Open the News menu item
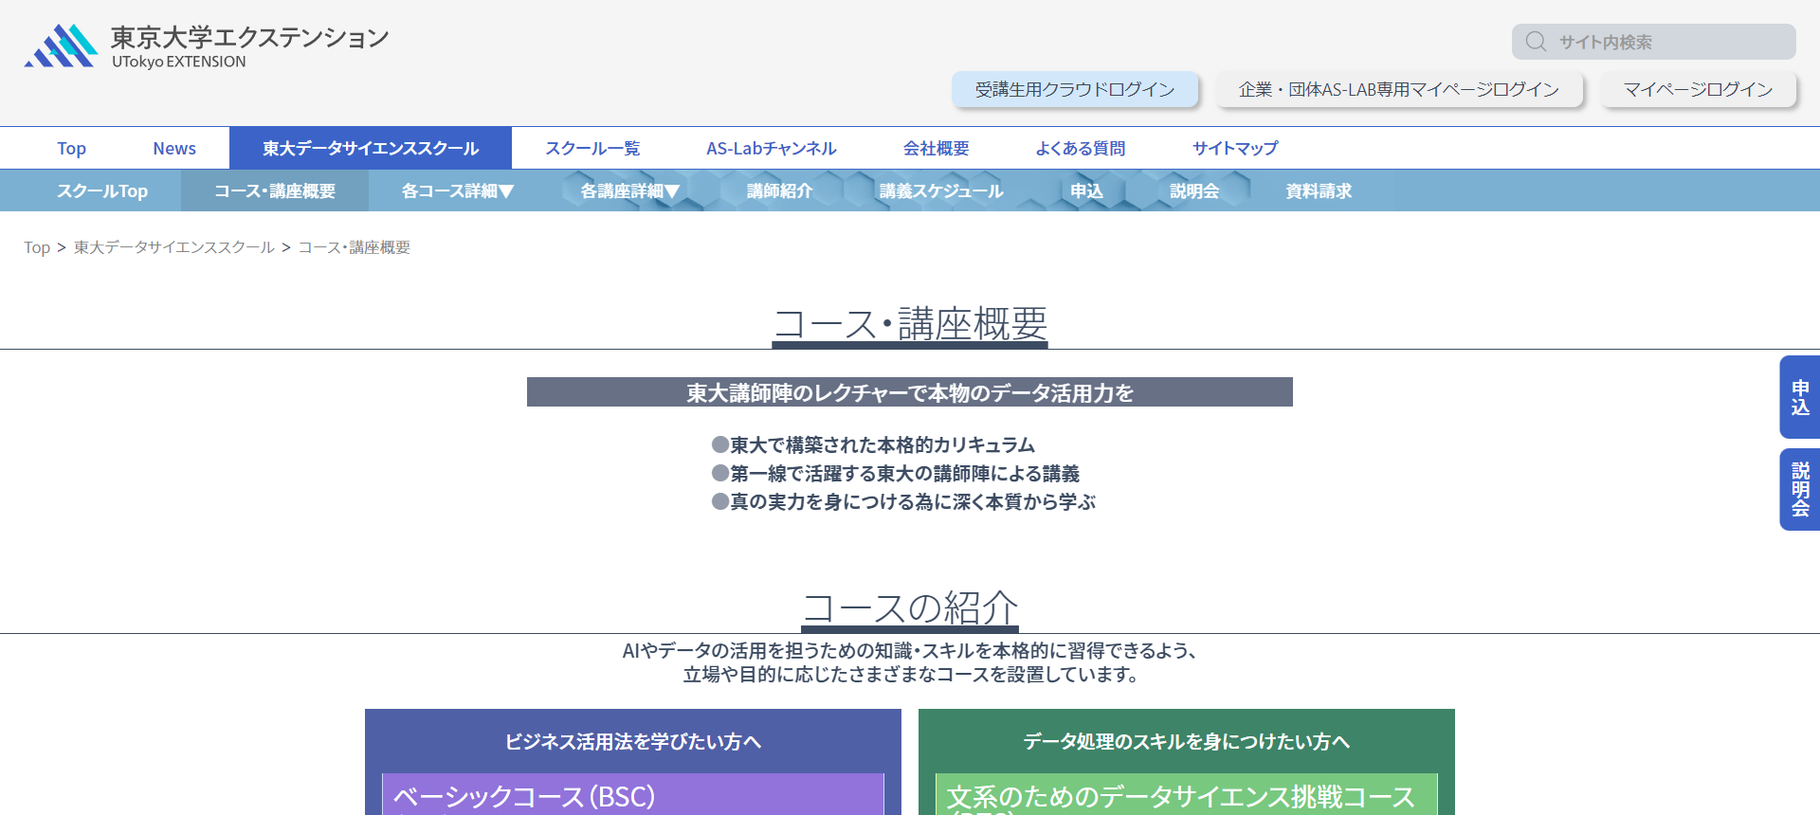Screen dimensions: 1820x815 pyautogui.click(x=174, y=148)
